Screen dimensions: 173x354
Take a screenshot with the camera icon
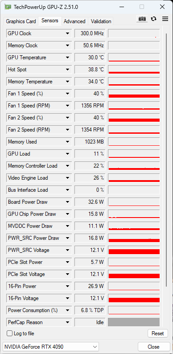[142, 19]
